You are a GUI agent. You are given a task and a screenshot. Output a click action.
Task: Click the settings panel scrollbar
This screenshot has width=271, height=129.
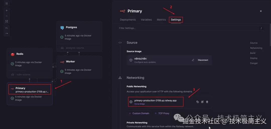[270, 35]
